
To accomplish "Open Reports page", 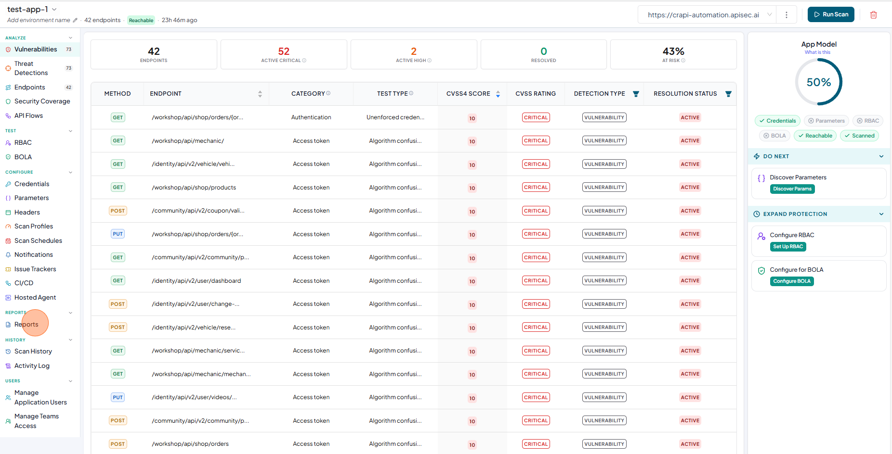I will pos(39,324).
